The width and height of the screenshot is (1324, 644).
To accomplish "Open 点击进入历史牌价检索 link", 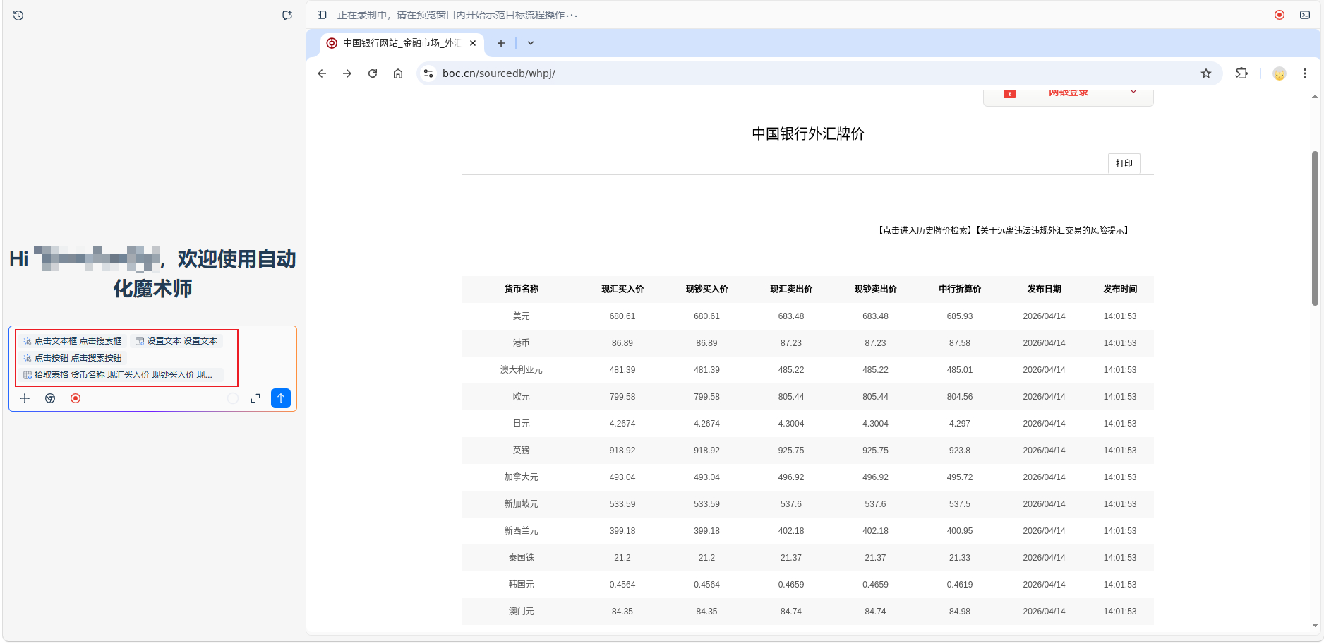I will (x=926, y=230).
